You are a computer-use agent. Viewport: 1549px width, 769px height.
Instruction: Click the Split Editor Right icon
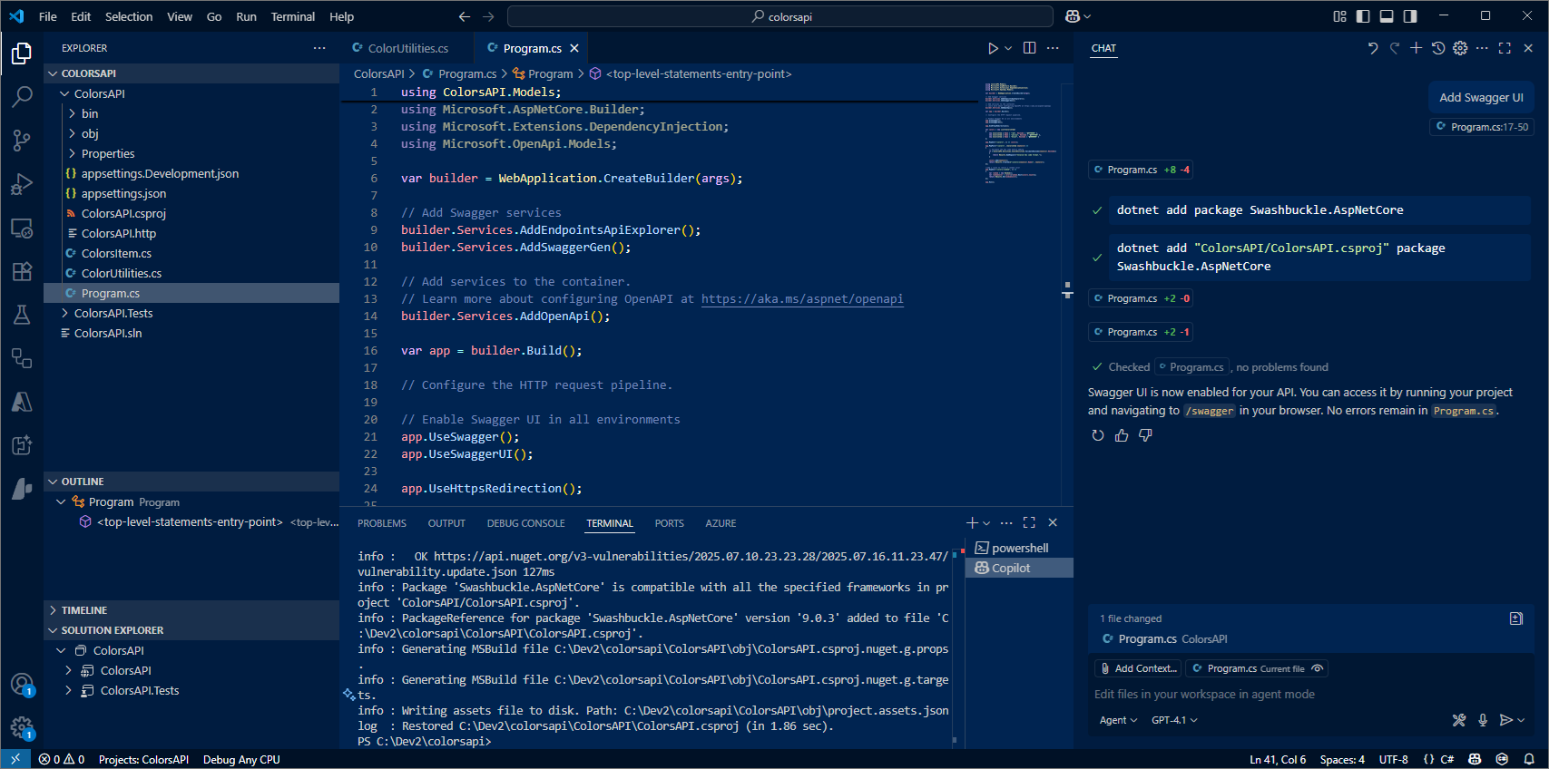click(1029, 48)
